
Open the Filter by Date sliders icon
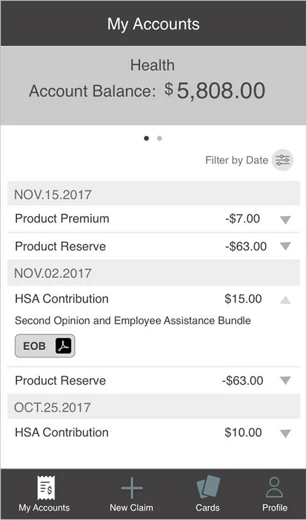[282, 160]
